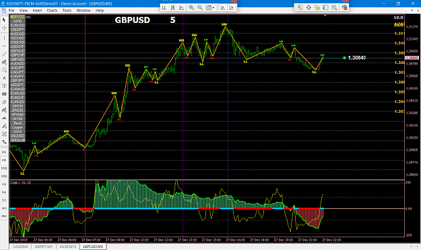
Task: Open the View menu
Action: [24, 11]
